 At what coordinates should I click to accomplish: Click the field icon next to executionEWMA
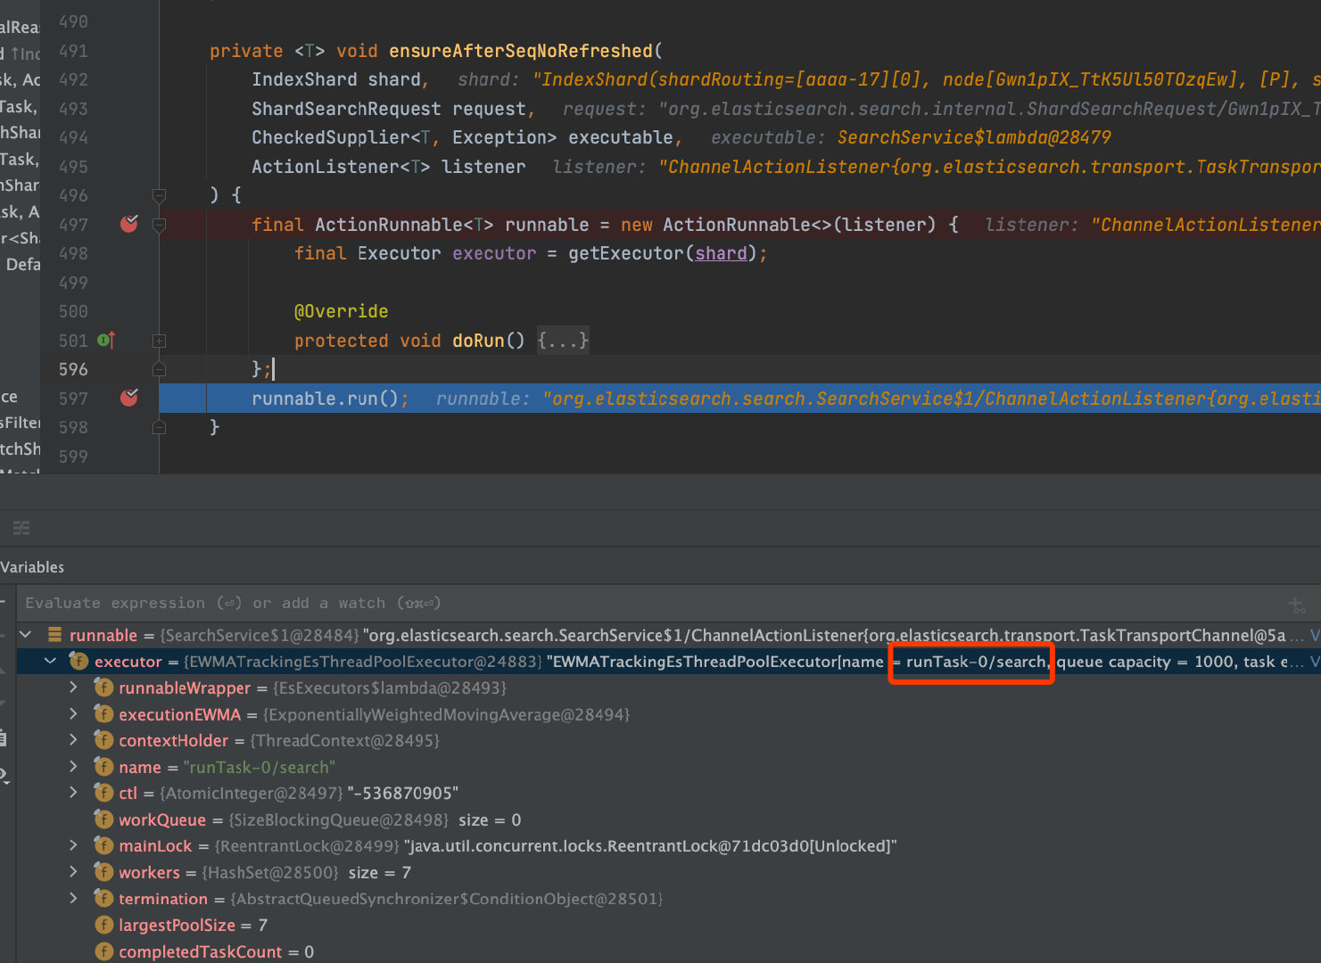pyautogui.click(x=104, y=714)
